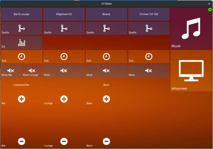Select the Zimmer CH 1&2 zone header
The image size is (213, 149).
pyautogui.click(x=149, y=14)
